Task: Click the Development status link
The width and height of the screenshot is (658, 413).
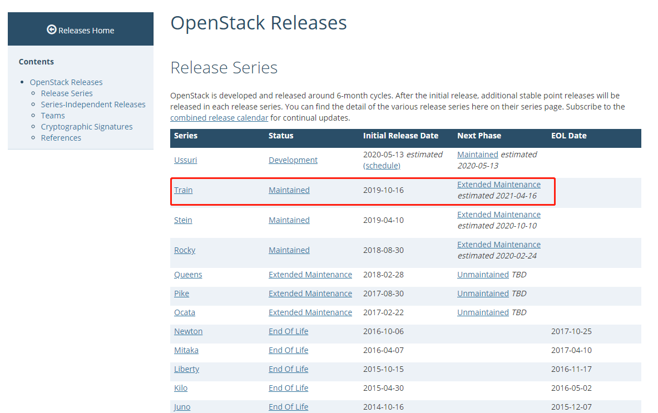Action: coord(293,160)
